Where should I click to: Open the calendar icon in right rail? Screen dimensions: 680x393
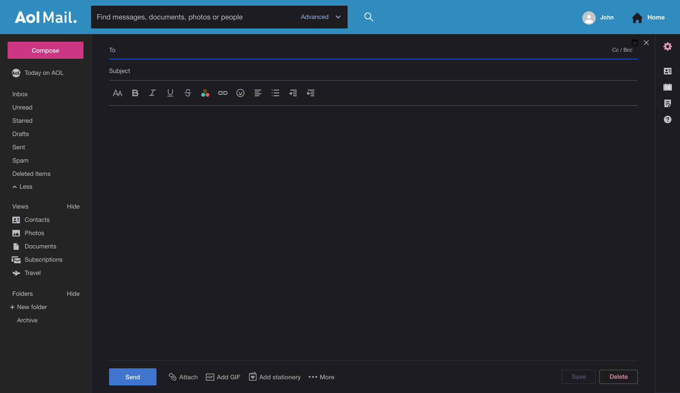pyautogui.click(x=668, y=87)
